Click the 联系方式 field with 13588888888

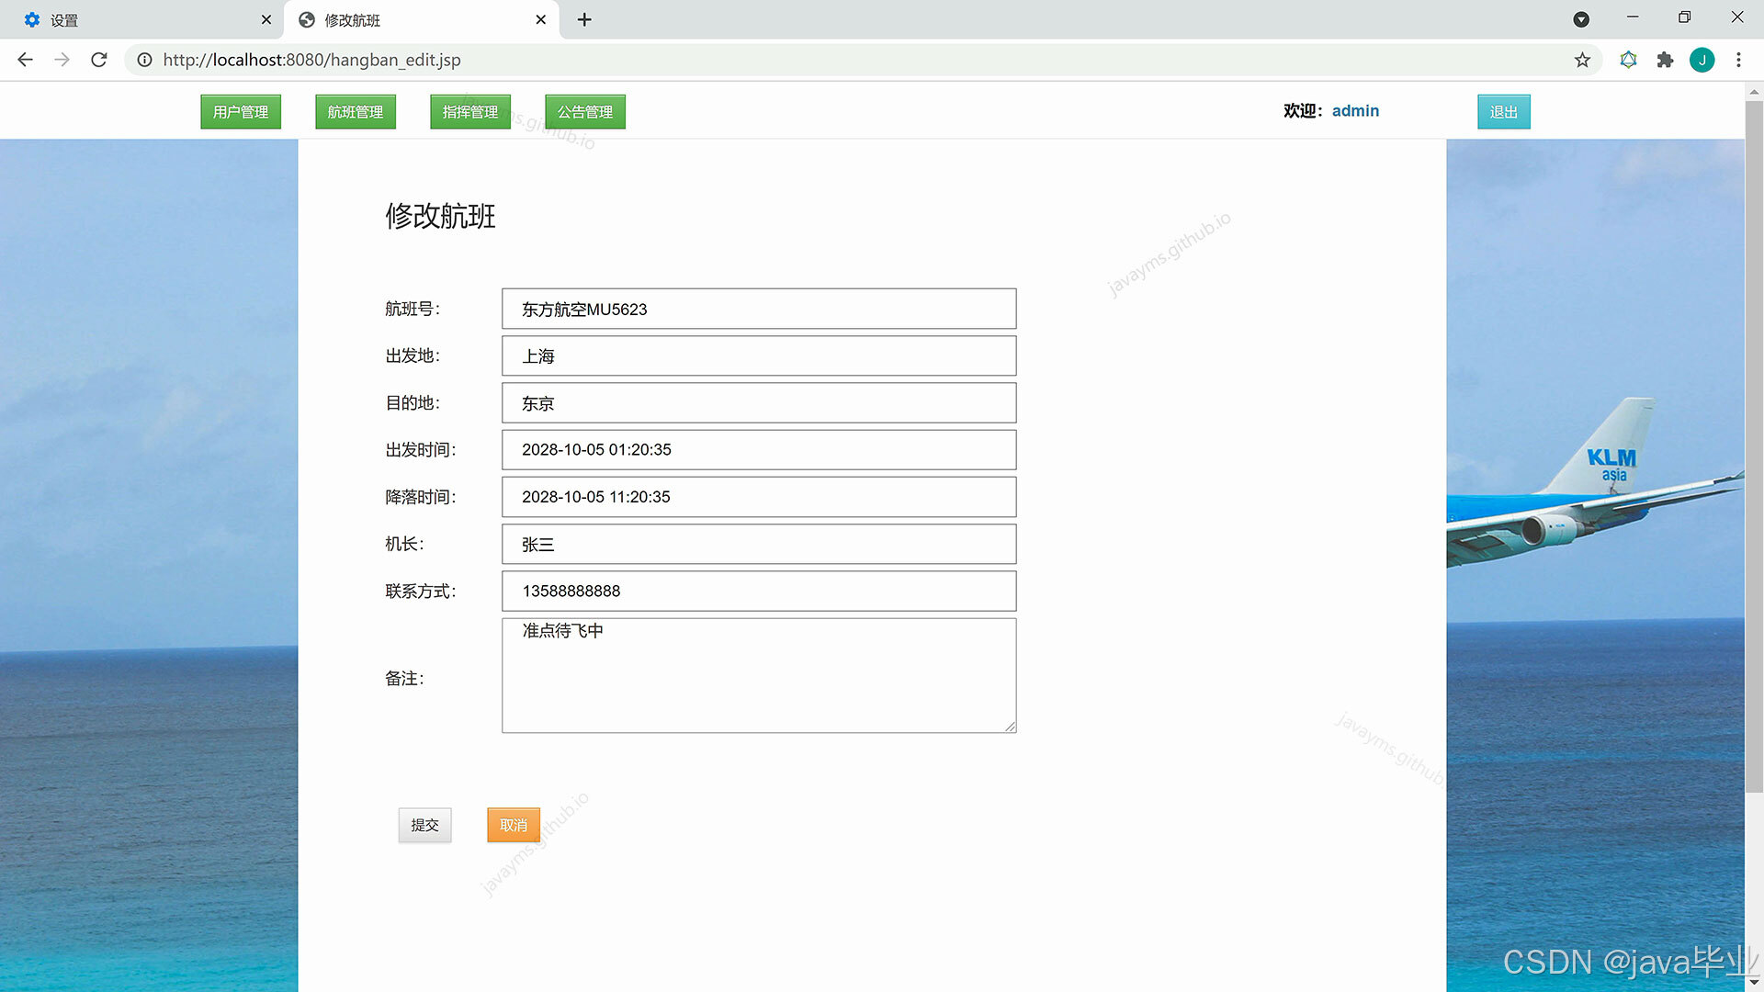pyautogui.click(x=759, y=591)
